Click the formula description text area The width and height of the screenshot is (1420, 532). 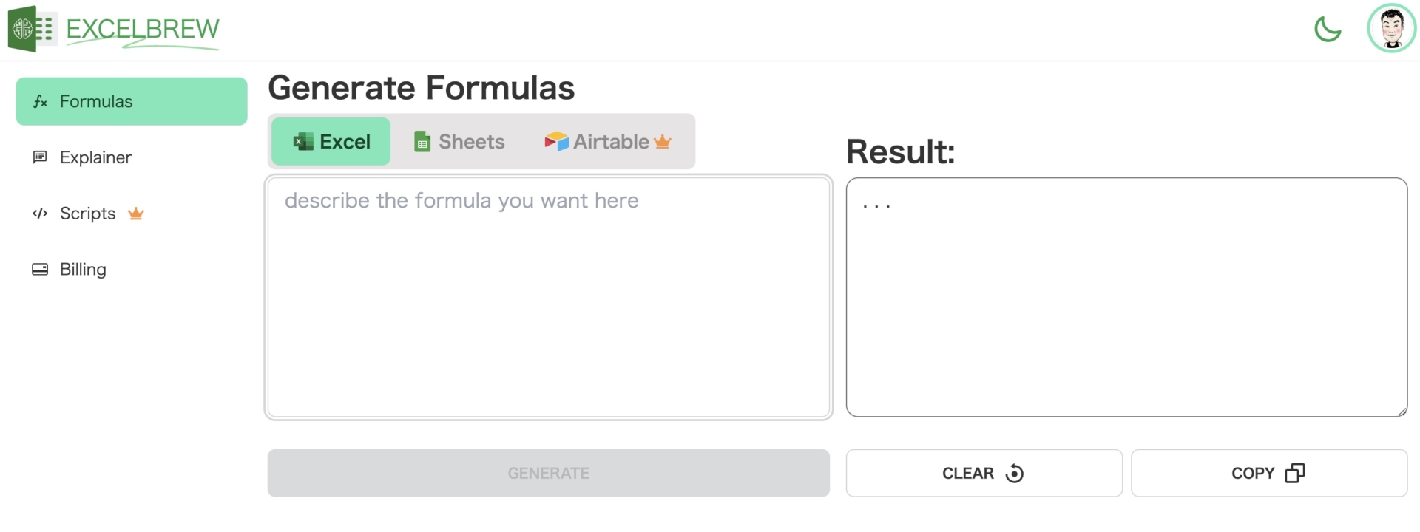pos(548,297)
